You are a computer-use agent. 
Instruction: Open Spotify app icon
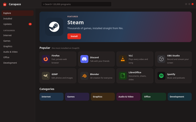click(161, 76)
